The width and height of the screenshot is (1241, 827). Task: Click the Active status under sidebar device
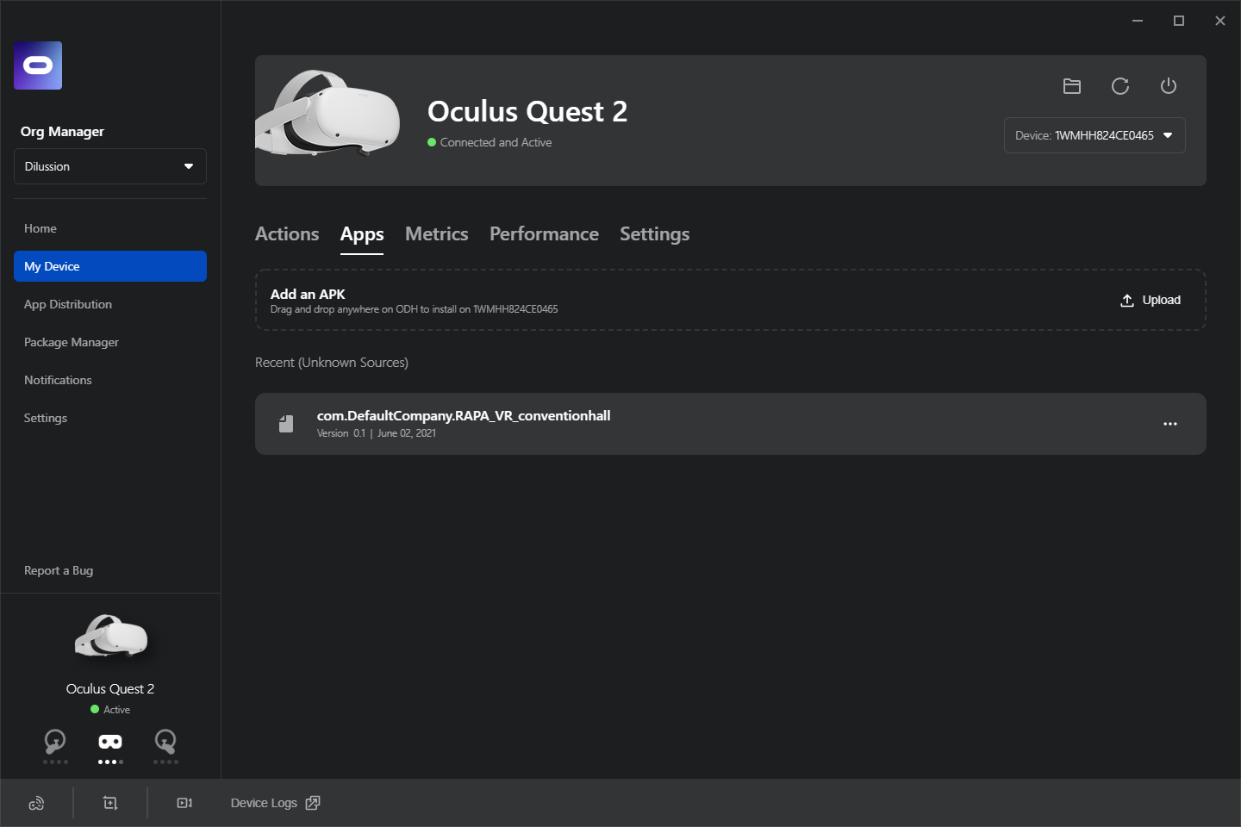(x=110, y=710)
